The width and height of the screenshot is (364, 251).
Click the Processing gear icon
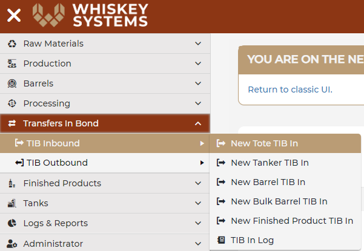12,103
